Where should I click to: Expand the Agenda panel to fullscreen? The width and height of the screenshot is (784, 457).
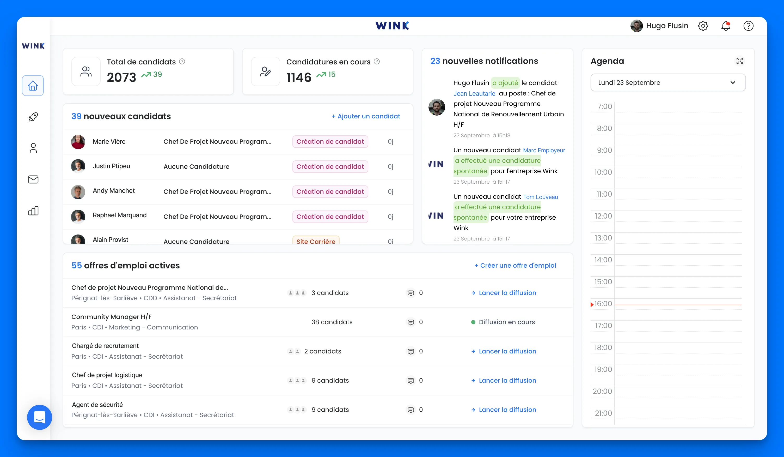739,61
